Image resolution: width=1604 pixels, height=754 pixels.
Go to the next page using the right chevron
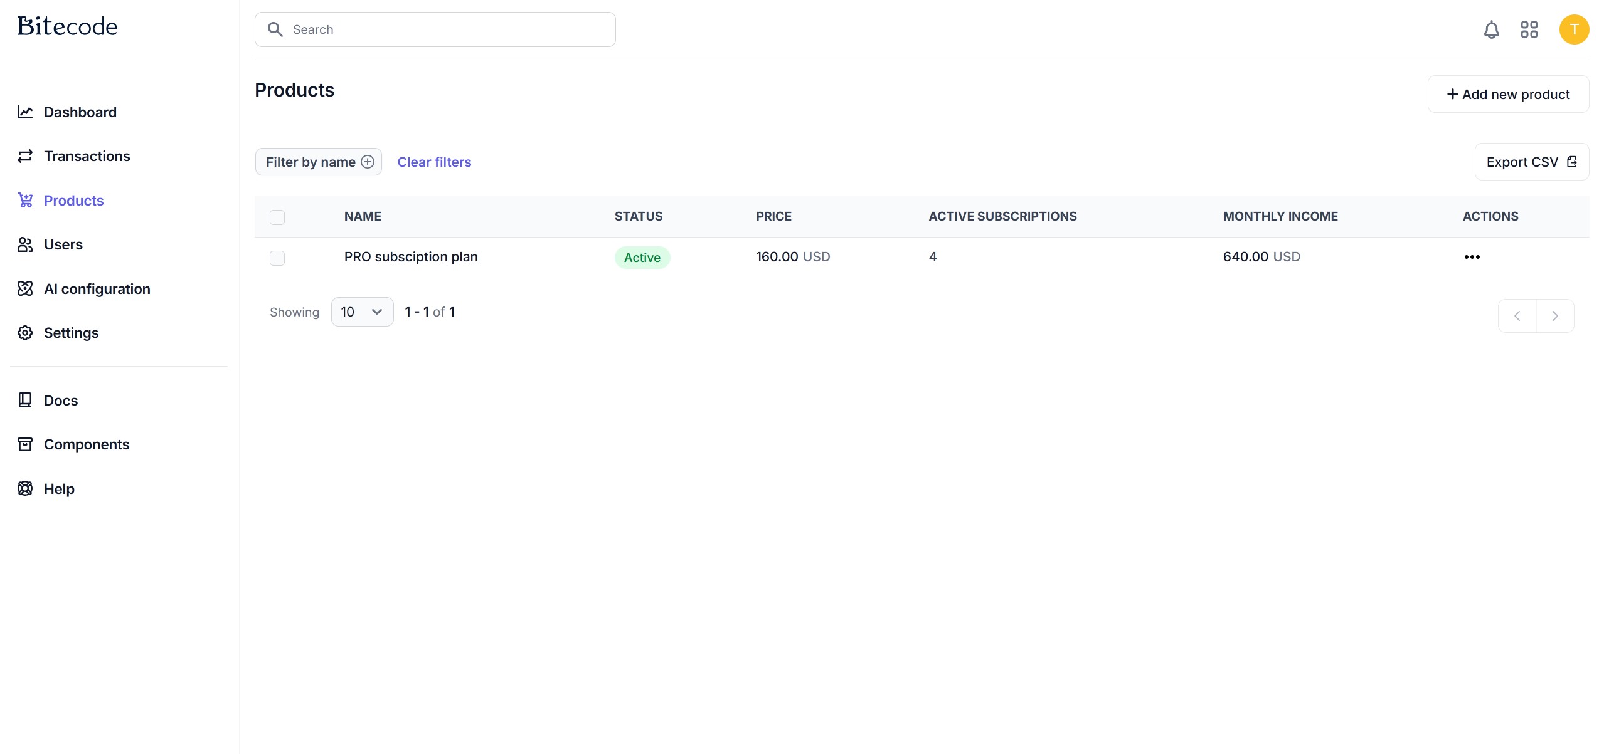click(x=1554, y=316)
